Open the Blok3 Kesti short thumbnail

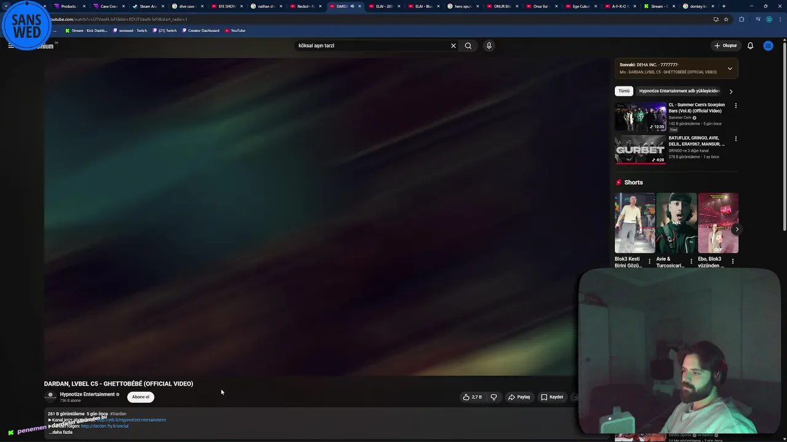tap(635, 223)
